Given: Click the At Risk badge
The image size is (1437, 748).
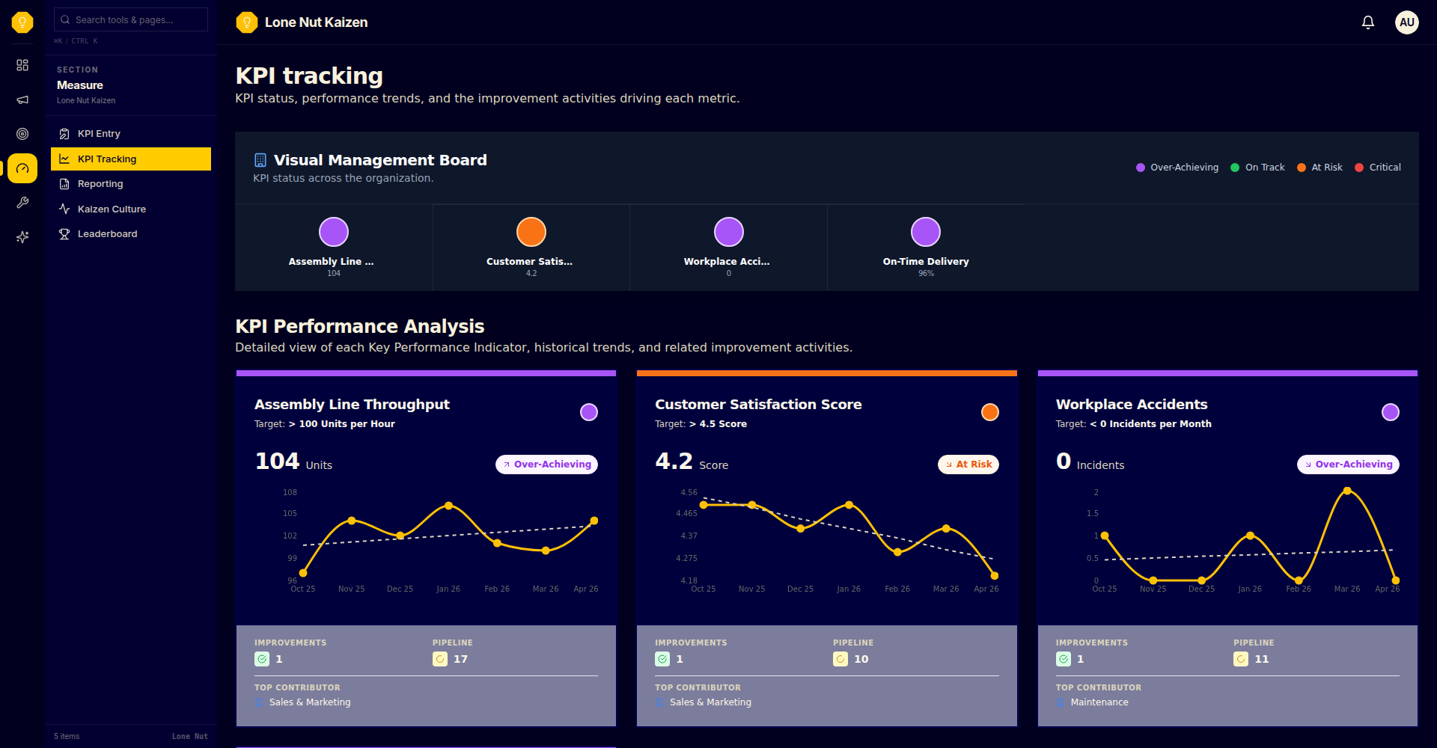Looking at the screenshot, I should pos(968,465).
